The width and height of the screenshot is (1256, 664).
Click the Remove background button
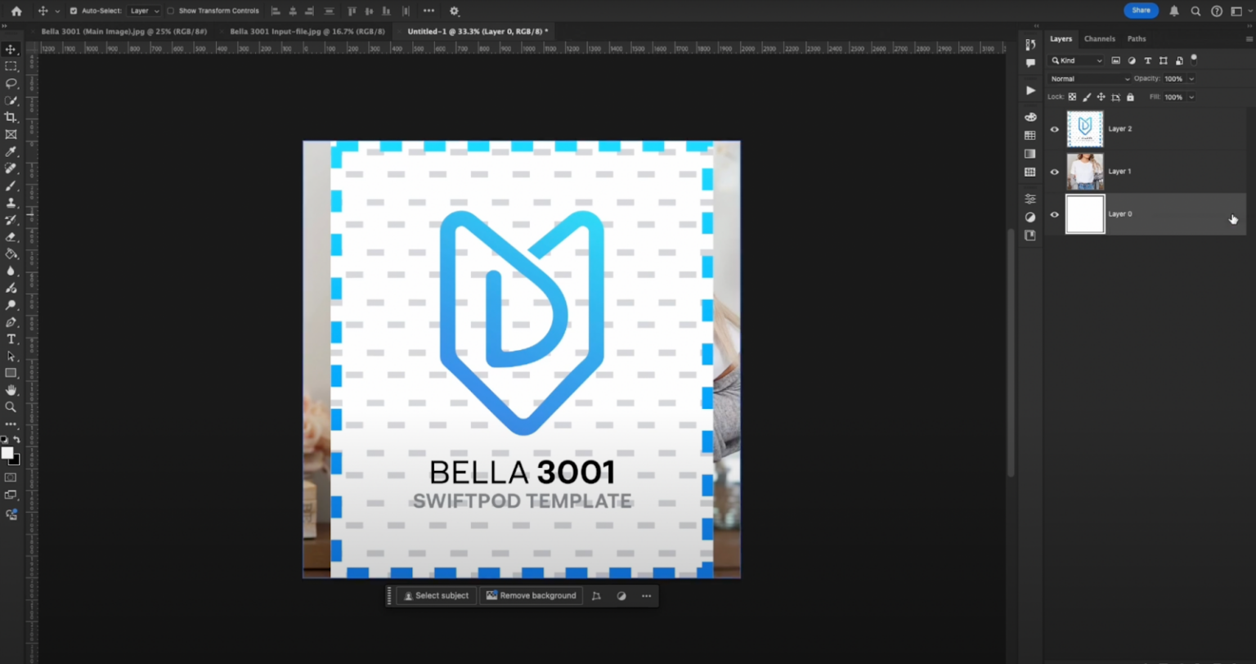pos(531,595)
